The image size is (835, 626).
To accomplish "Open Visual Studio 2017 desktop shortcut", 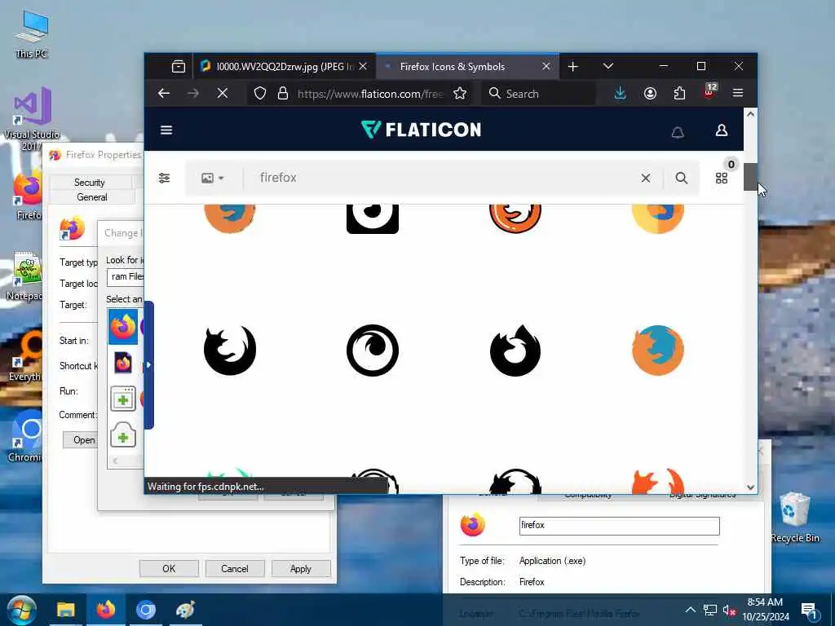I will (31, 119).
